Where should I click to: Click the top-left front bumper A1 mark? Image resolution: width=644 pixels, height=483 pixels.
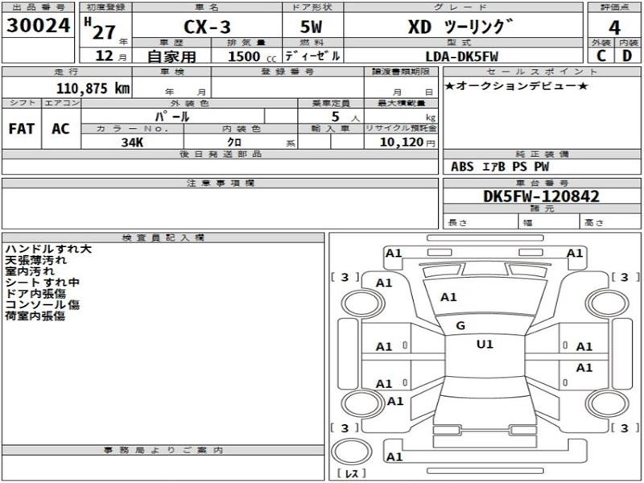[393, 253]
